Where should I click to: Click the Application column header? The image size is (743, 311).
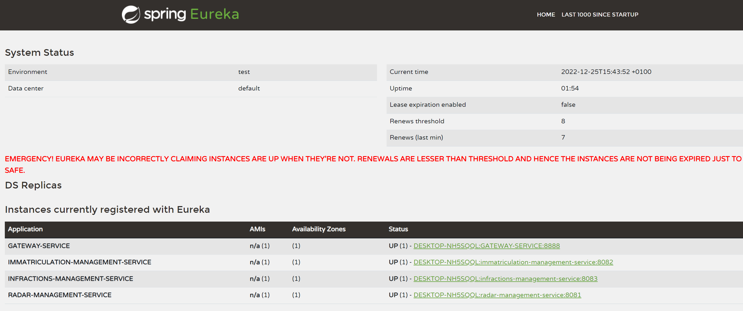[25, 229]
